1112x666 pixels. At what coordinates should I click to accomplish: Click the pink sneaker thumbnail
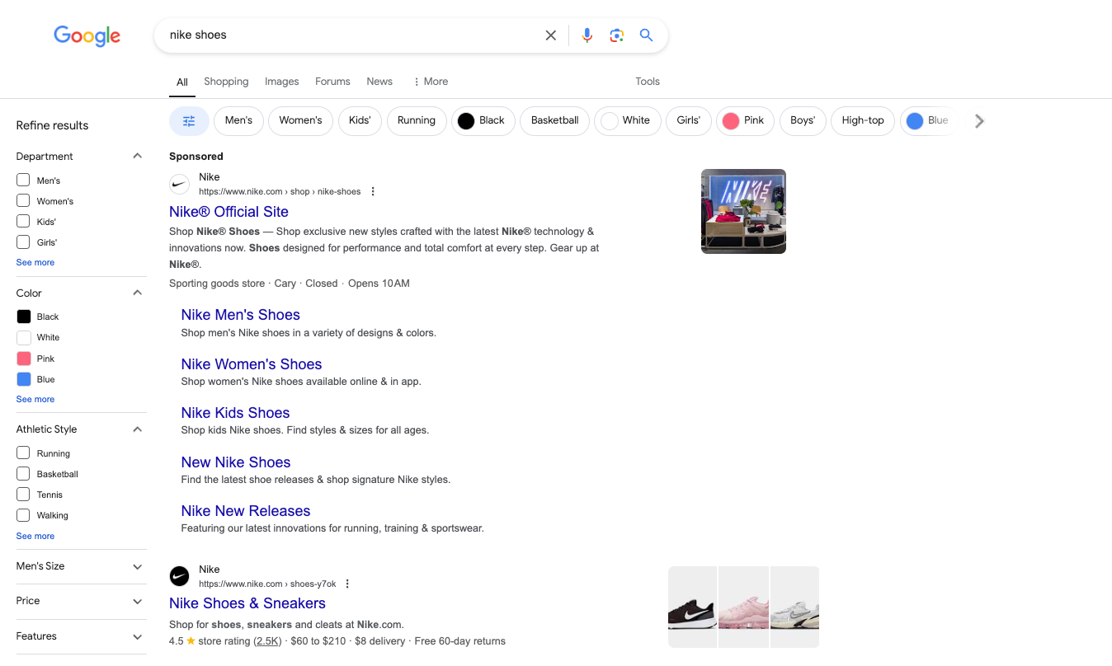point(743,607)
